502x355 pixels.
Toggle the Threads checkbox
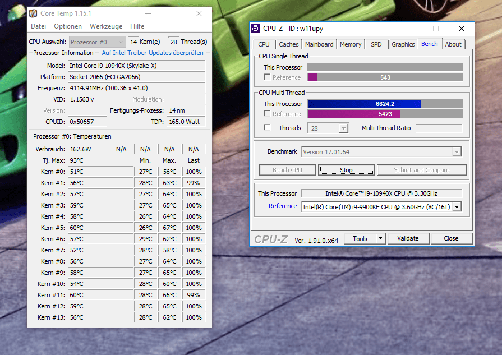267,127
